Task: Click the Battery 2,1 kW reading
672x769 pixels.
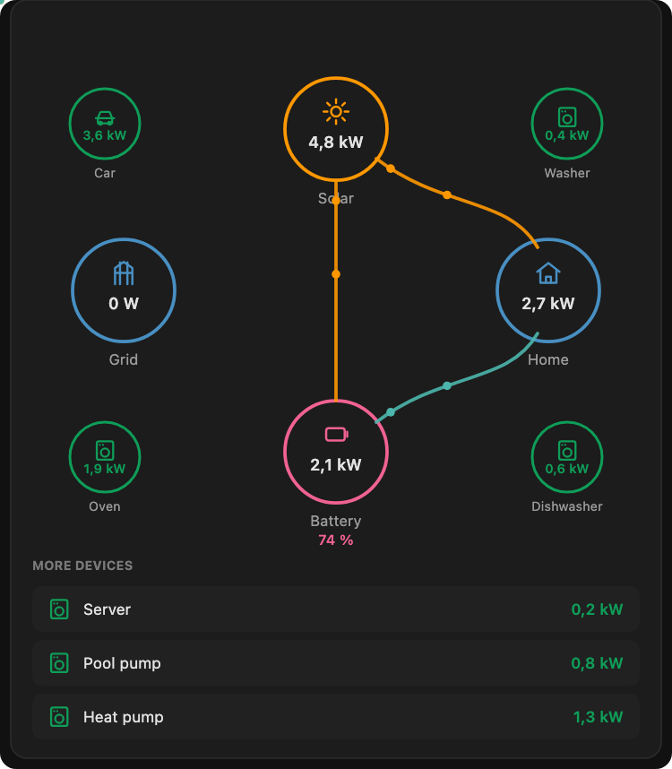Action: tap(336, 464)
